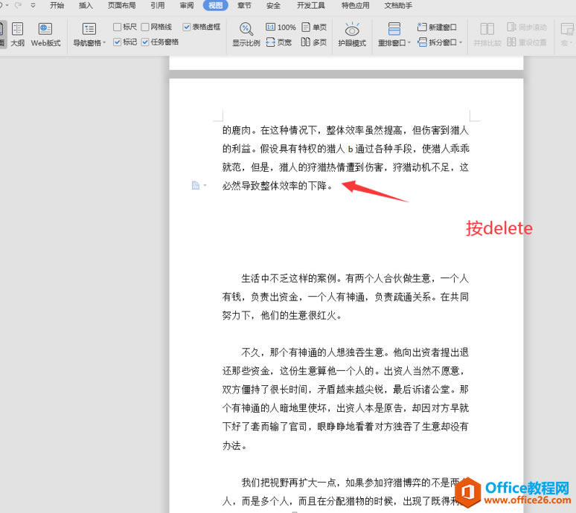Open the 插入 ribbon tab
576x513 pixels.
pos(86,5)
